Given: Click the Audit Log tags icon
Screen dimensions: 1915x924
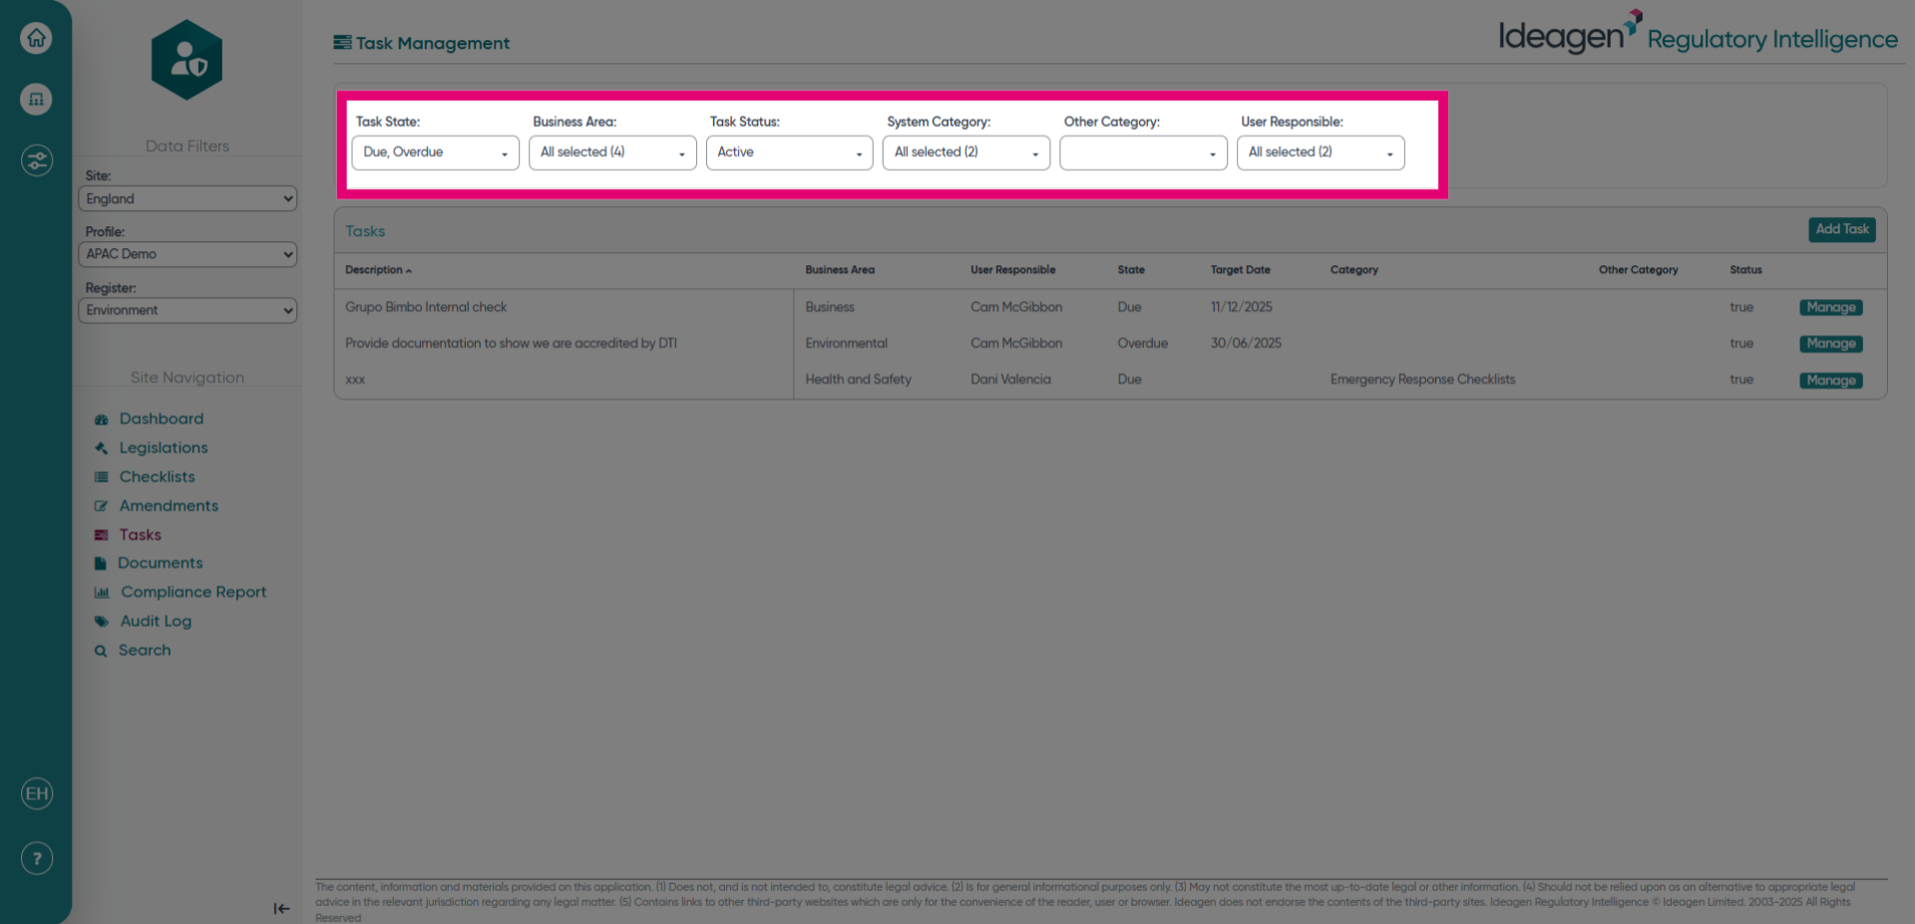Looking at the screenshot, I should click(101, 621).
